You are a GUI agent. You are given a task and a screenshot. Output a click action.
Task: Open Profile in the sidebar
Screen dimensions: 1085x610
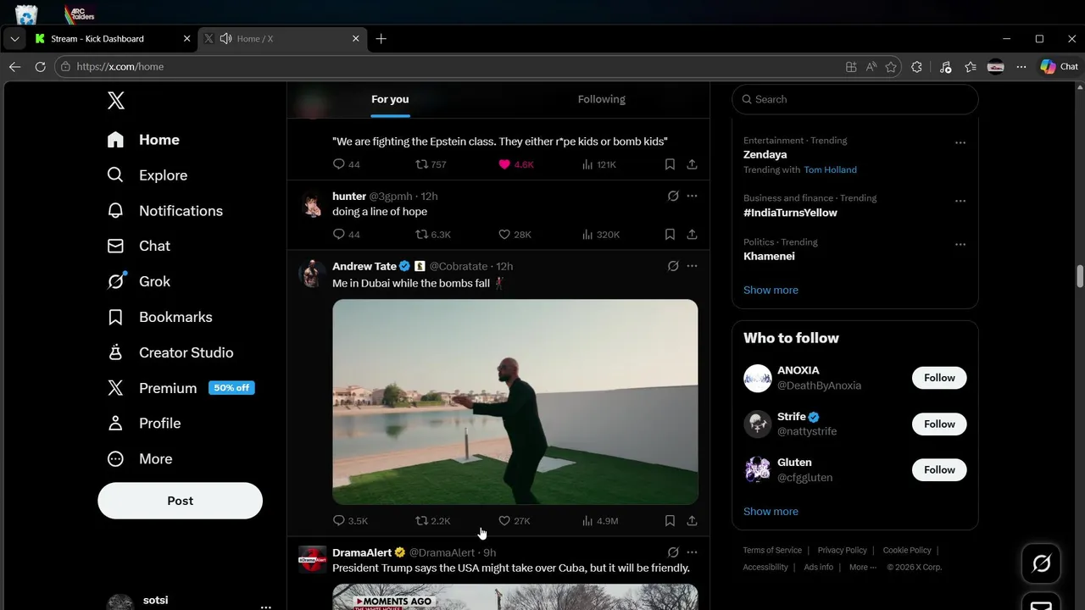point(143,423)
